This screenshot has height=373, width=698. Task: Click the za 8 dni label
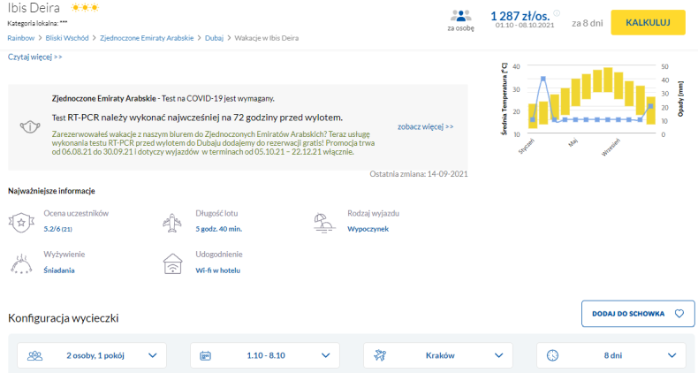pos(588,23)
